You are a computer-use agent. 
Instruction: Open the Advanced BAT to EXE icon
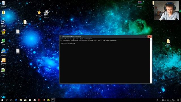(46, 14)
